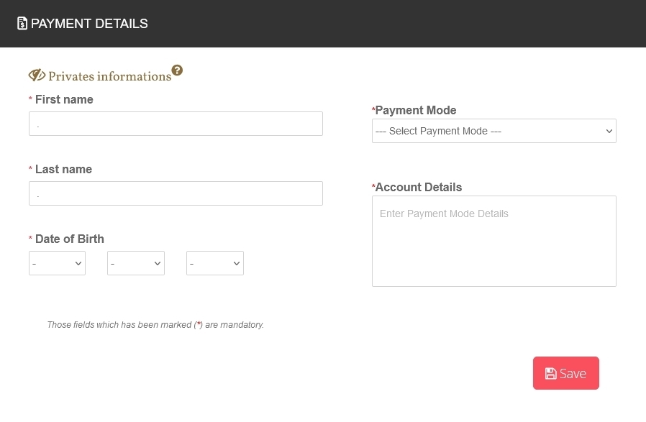Open the Select Payment Mode dropdown

pos(493,131)
